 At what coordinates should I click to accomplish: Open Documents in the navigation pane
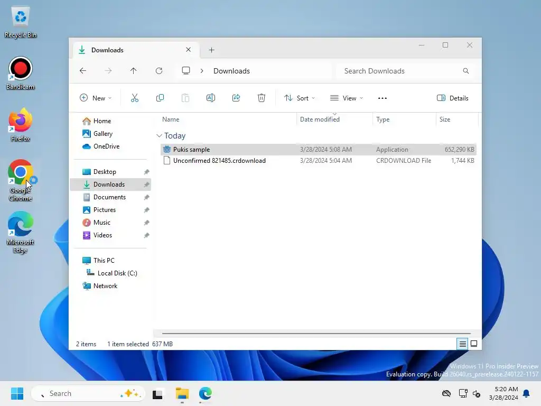point(109,197)
